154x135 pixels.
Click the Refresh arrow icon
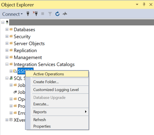[57, 14]
